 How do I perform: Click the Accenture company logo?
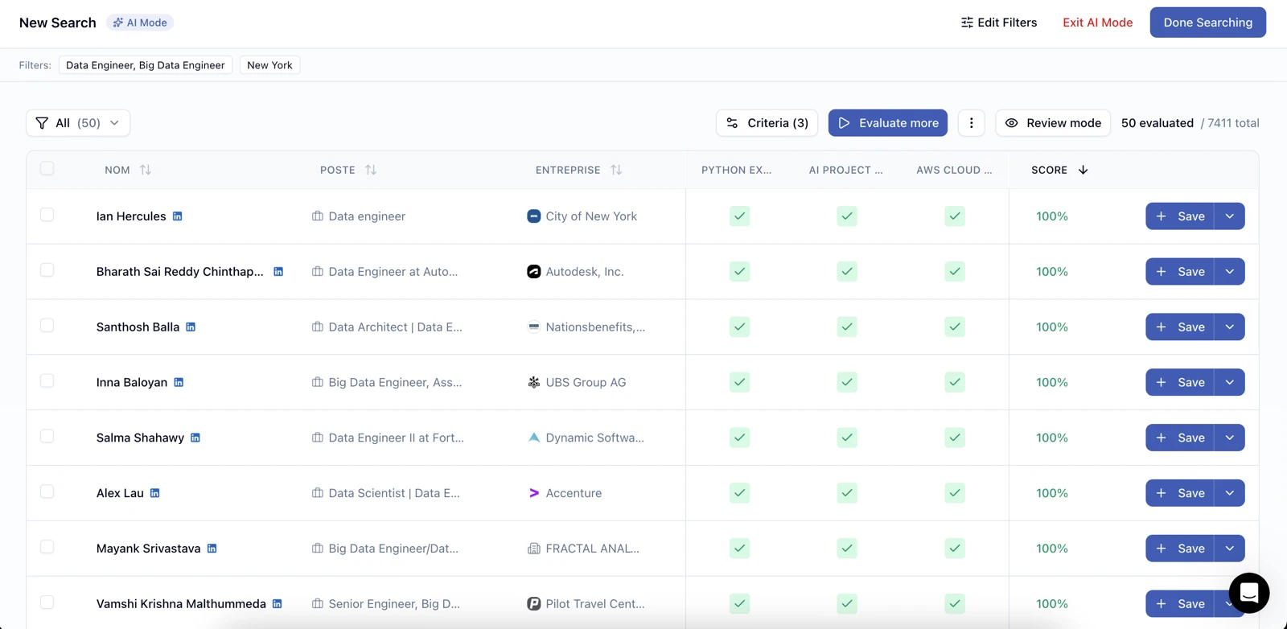[x=533, y=493]
